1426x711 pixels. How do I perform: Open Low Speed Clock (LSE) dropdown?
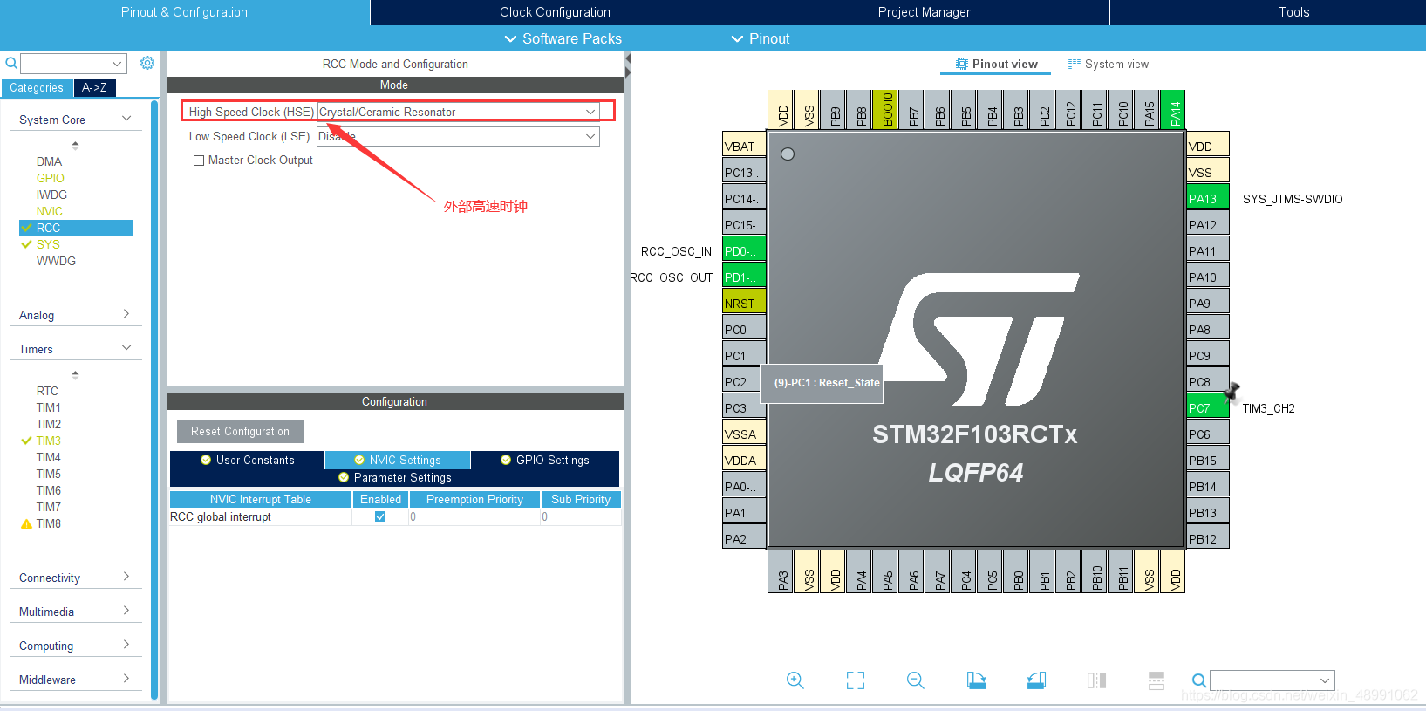click(x=459, y=136)
